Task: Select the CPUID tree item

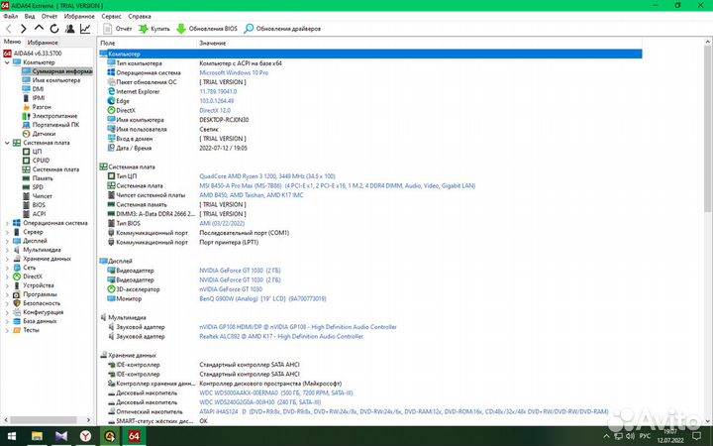Action: click(x=37, y=161)
